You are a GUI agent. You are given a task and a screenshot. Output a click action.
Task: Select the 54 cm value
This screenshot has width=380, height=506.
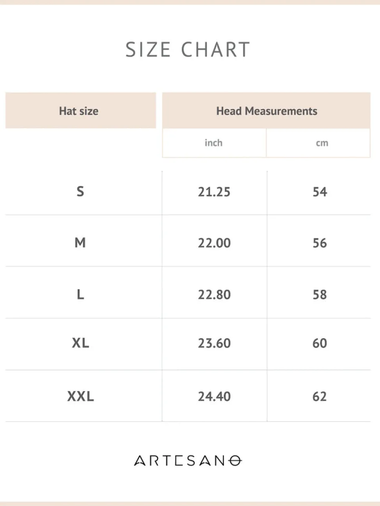(320, 192)
